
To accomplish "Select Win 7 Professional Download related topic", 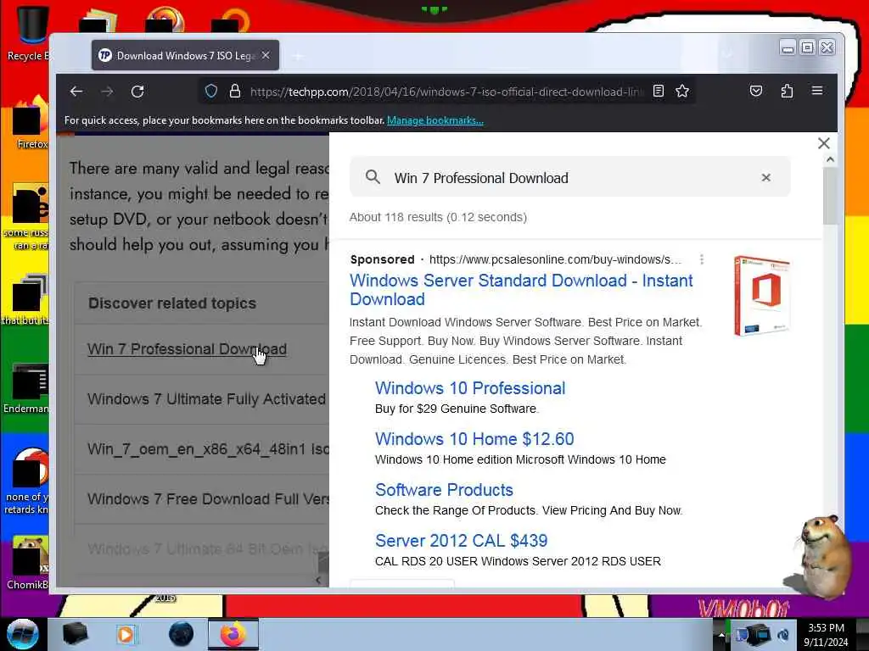I will coord(187,349).
